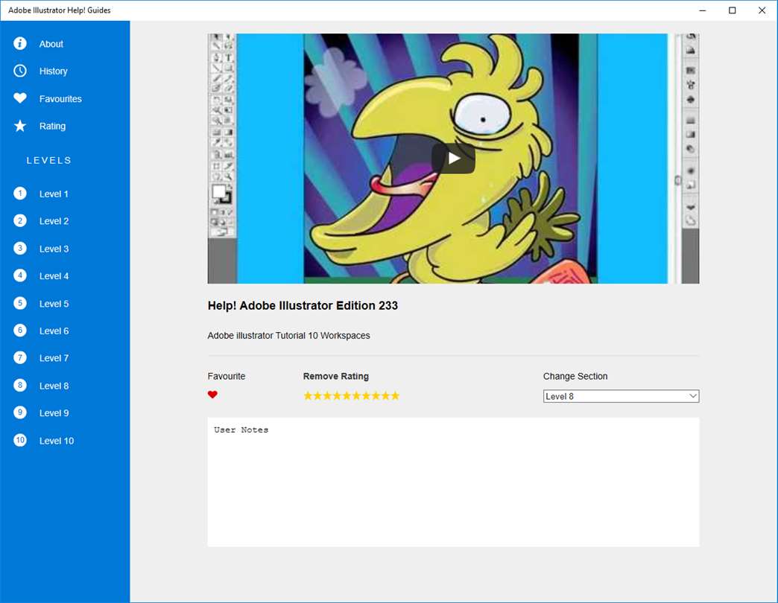Select the Level 1 number badge
778x603 pixels.
coord(20,194)
